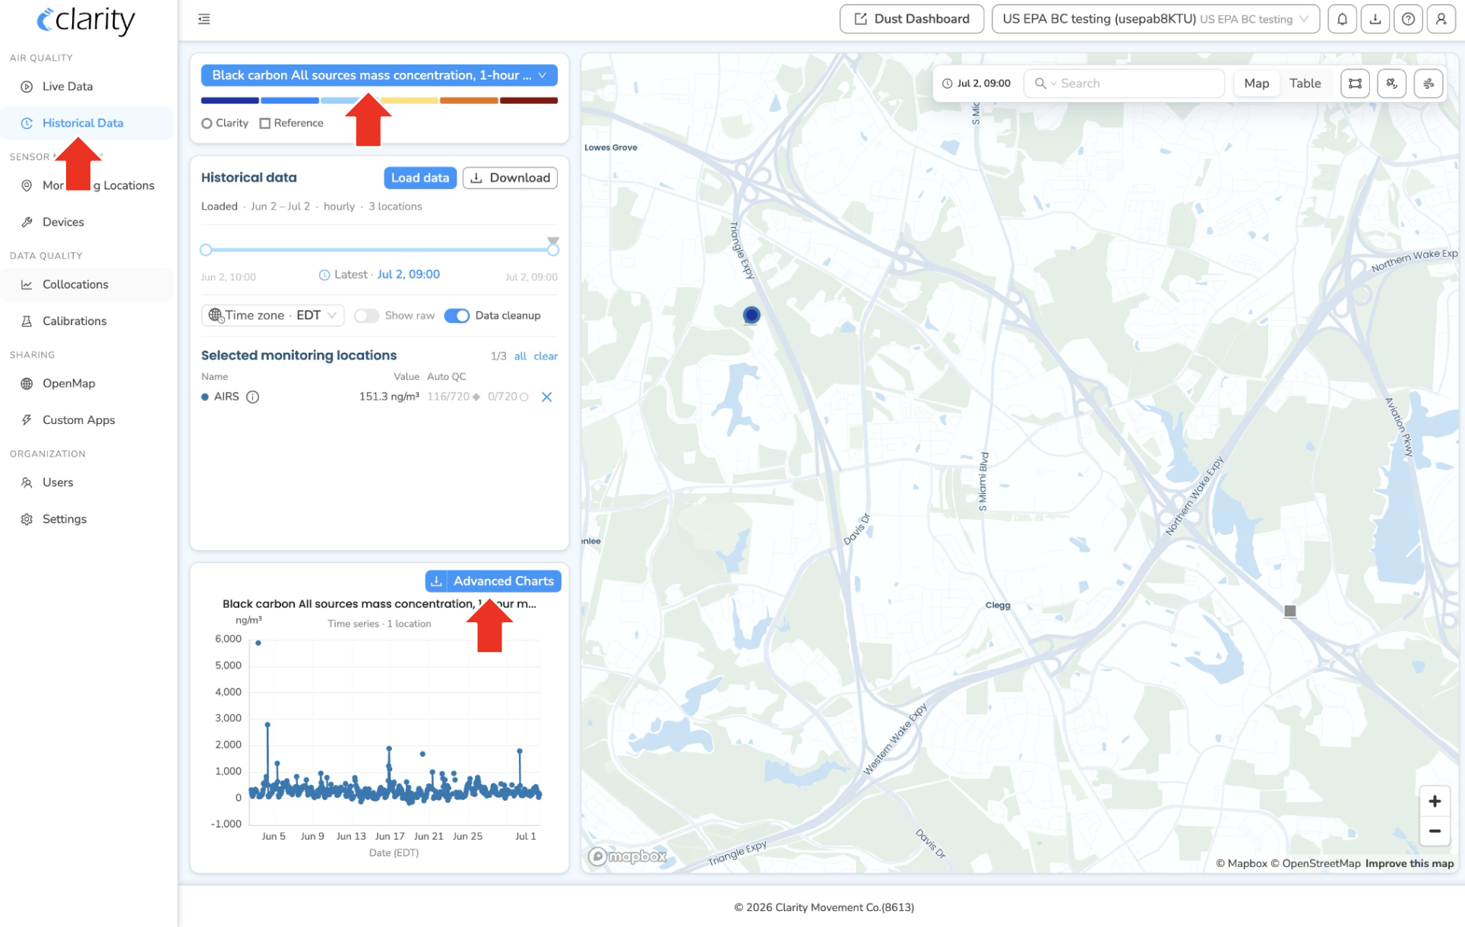The height and width of the screenshot is (927, 1465).
Task: Open Calibrations page
Action: point(87,321)
